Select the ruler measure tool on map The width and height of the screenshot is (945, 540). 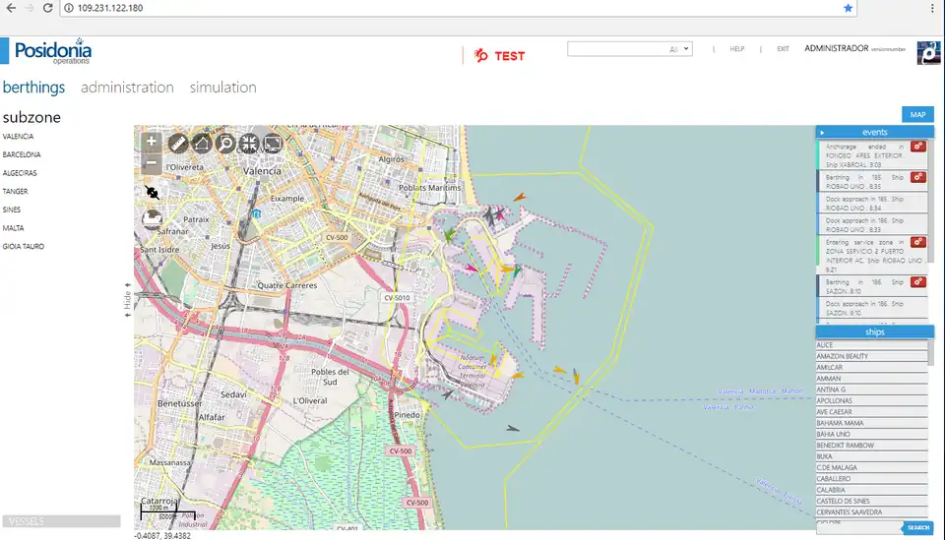[178, 143]
